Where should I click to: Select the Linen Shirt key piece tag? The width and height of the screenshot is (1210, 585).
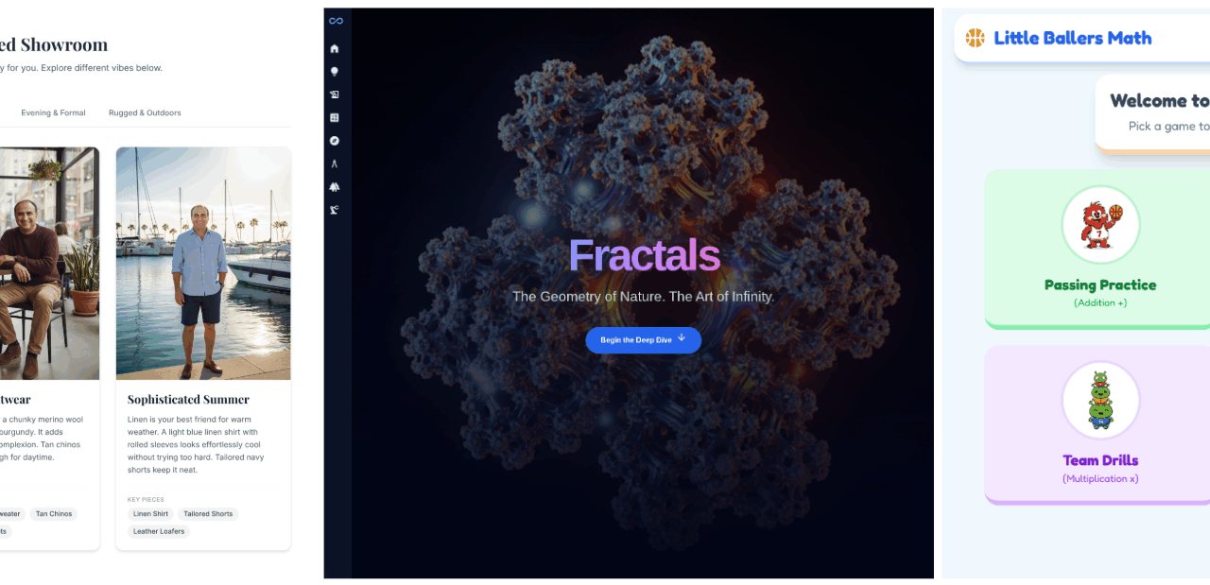point(150,513)
